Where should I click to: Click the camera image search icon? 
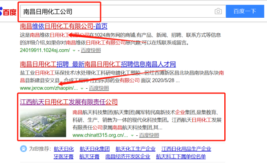(x=218, y=12)
